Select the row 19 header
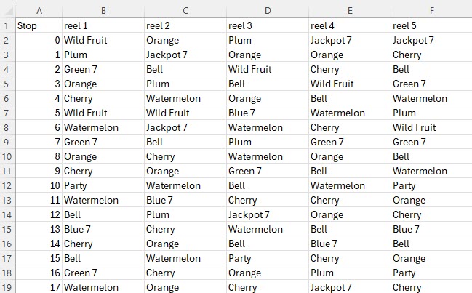This screenshot has width=472, height=293. 7,287
